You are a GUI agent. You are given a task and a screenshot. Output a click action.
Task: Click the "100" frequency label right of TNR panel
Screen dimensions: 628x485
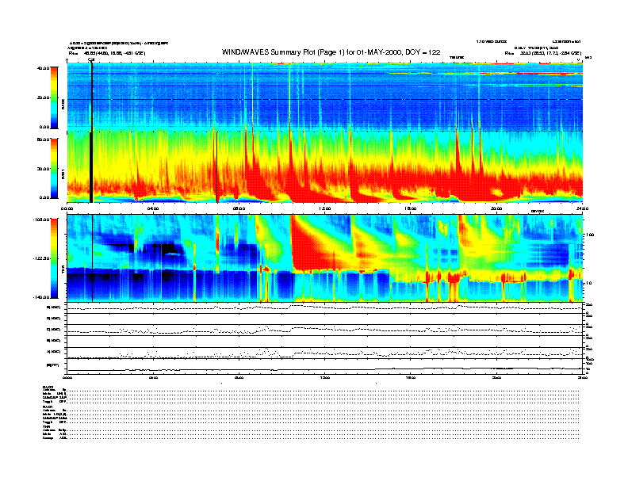[590, 235]
